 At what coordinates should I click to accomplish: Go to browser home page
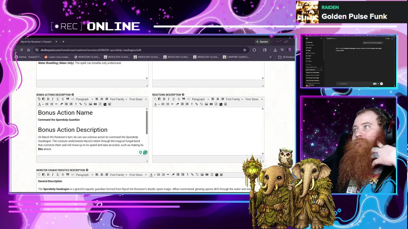28,50
